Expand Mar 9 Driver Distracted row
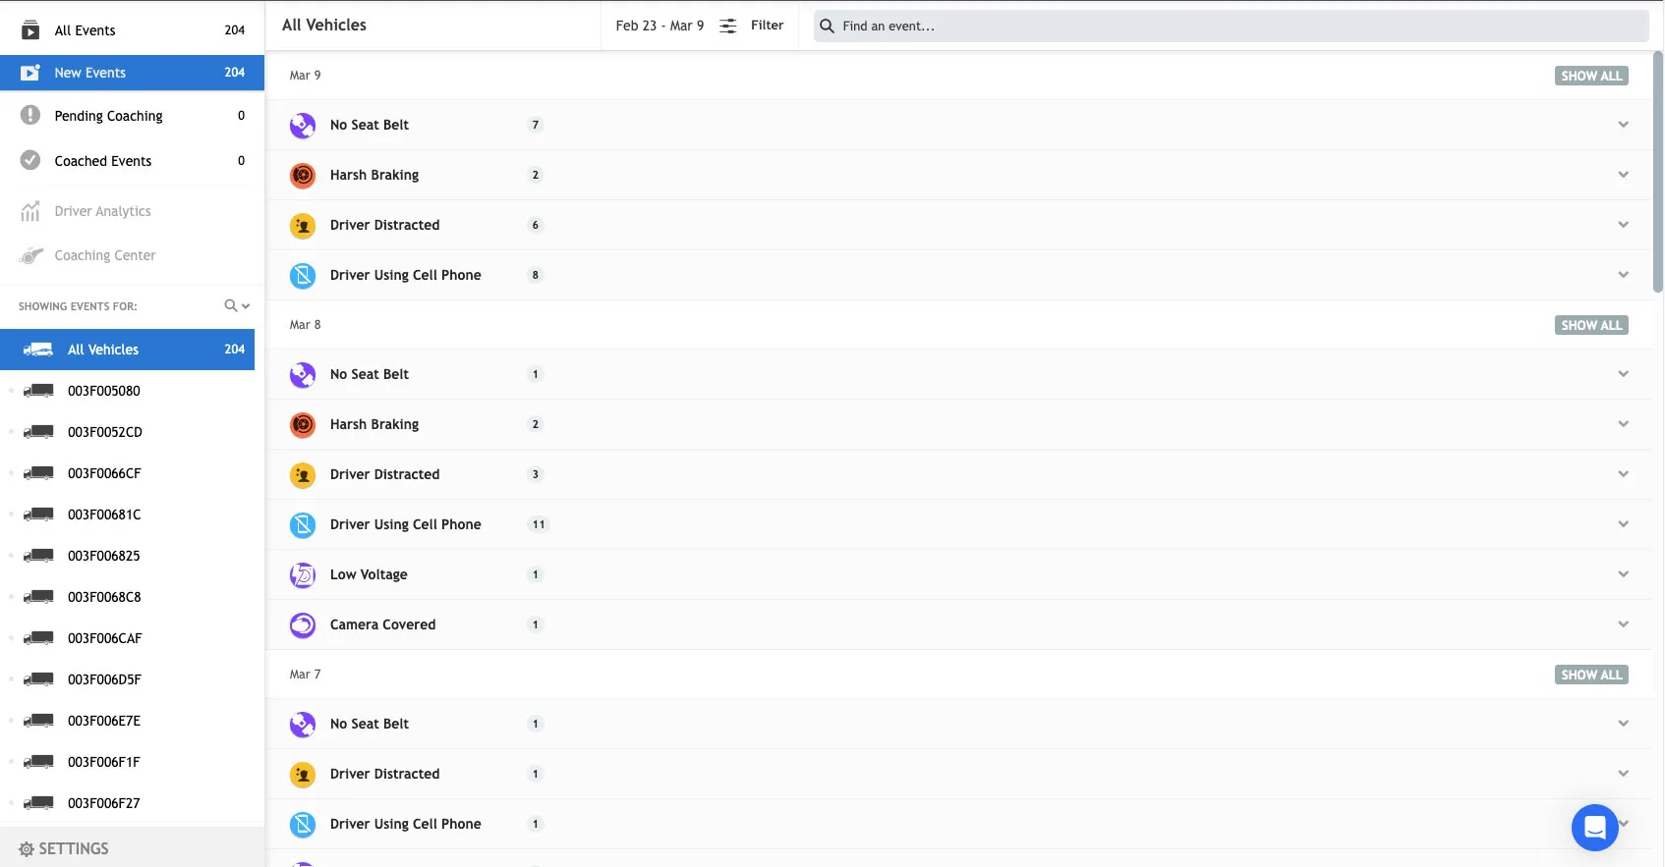Viewport: 1665px width, 867px height. pos(1623,225)
